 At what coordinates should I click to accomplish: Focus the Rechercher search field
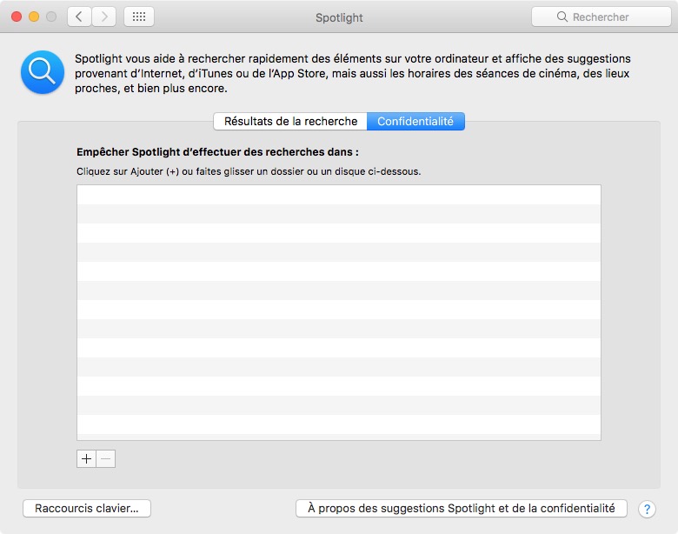coord(600,17)
